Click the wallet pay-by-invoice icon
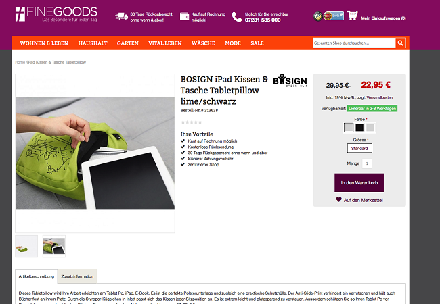Screen dimensions: 440x304 [x=184, y=16]
